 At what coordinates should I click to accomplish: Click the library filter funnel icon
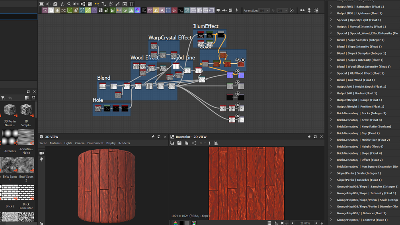[3, 98]
